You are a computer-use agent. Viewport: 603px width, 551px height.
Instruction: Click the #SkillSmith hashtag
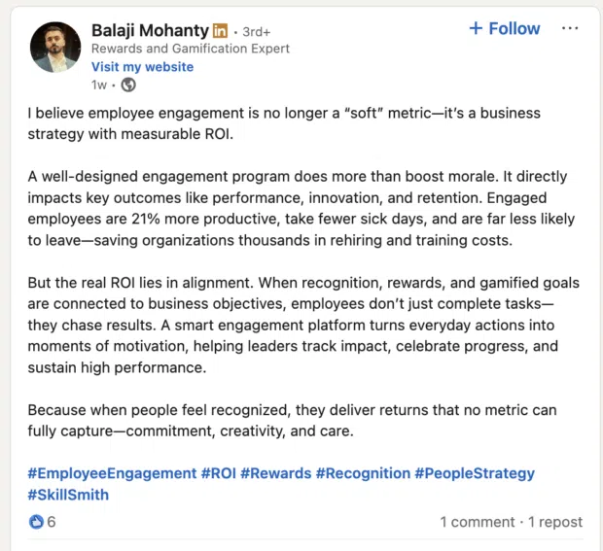(x=68, y=495)
